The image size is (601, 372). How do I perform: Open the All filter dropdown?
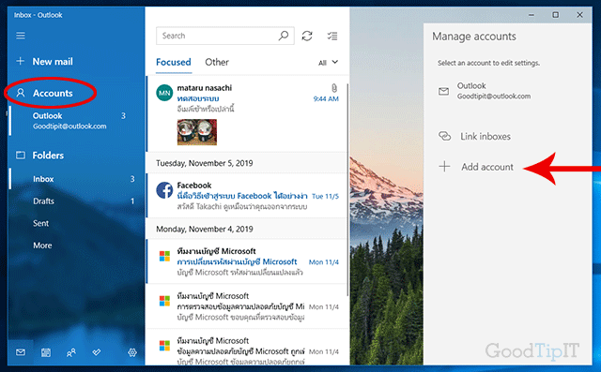pyautogui.click(x=328, y=63)
